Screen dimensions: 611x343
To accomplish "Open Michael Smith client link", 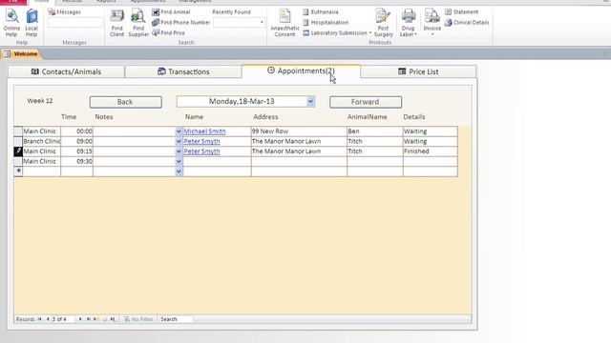I will click(204, 131).
